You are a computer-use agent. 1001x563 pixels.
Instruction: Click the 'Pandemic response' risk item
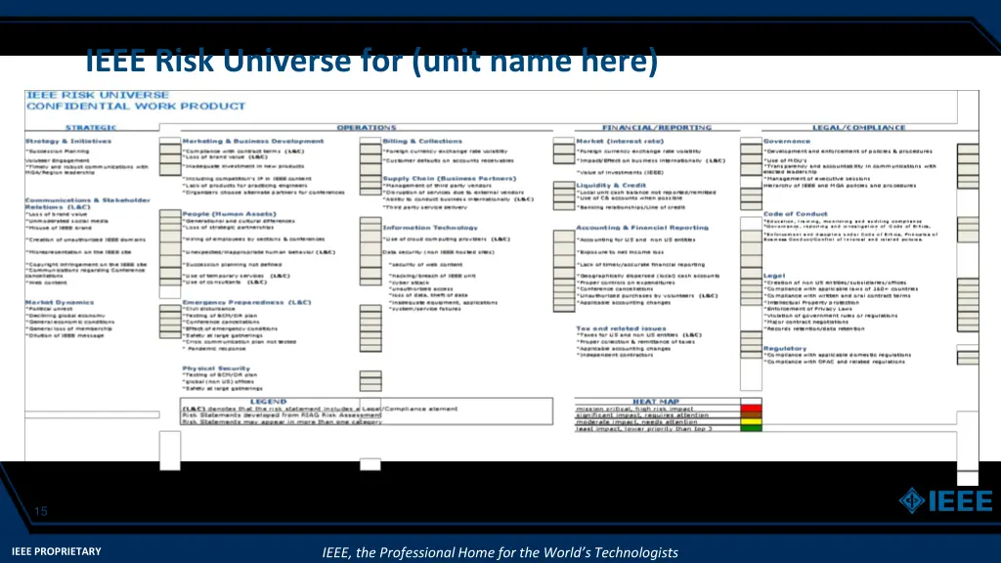click(x=214, y=349)
